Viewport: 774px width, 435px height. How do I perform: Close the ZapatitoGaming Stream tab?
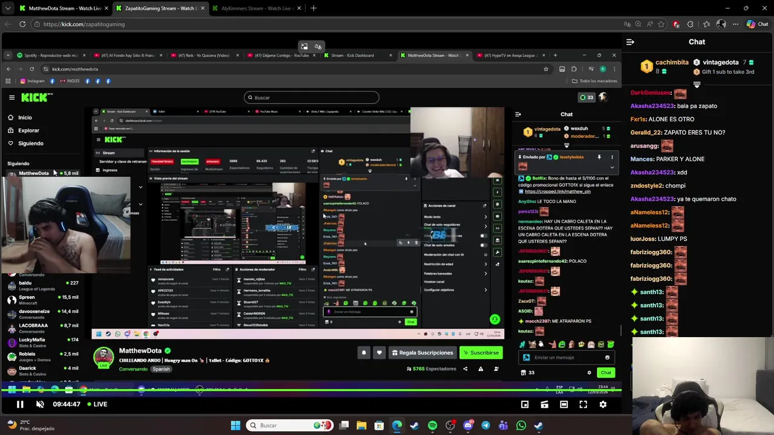click(202, 8)
